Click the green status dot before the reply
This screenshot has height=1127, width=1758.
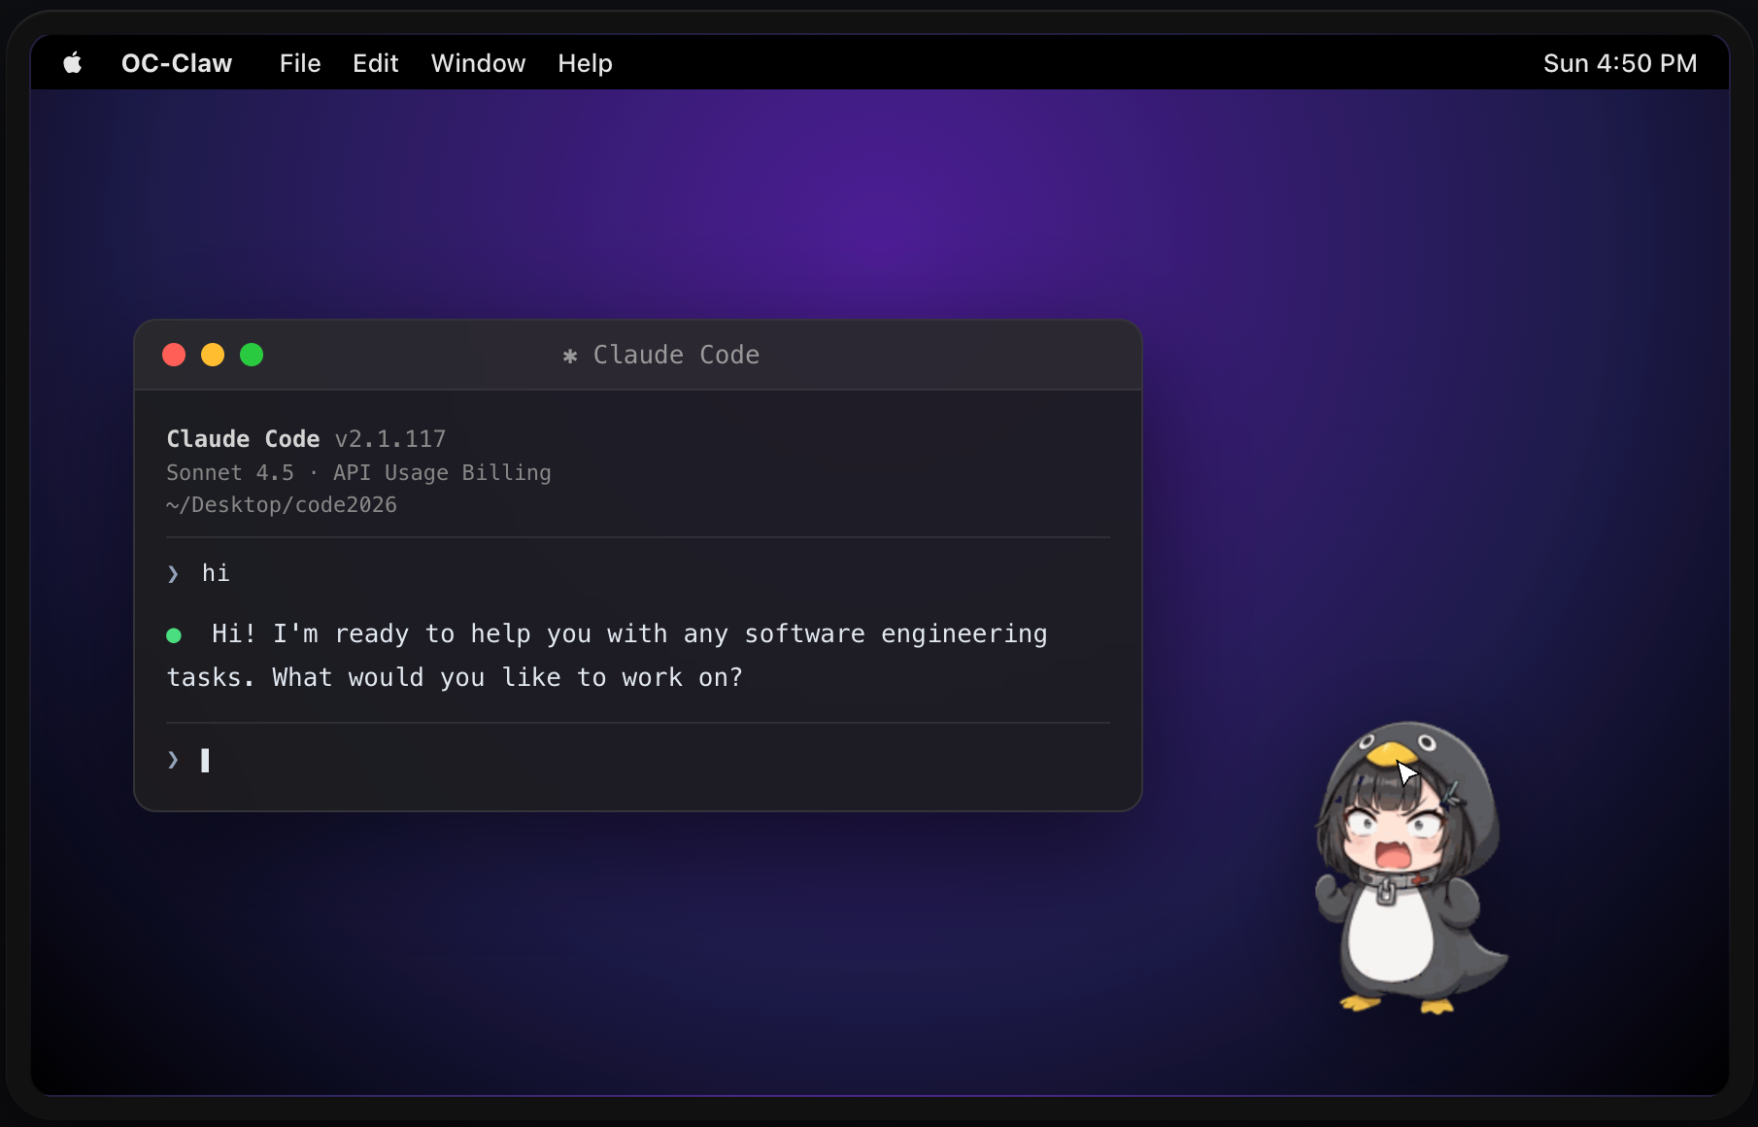click(174, 635)
